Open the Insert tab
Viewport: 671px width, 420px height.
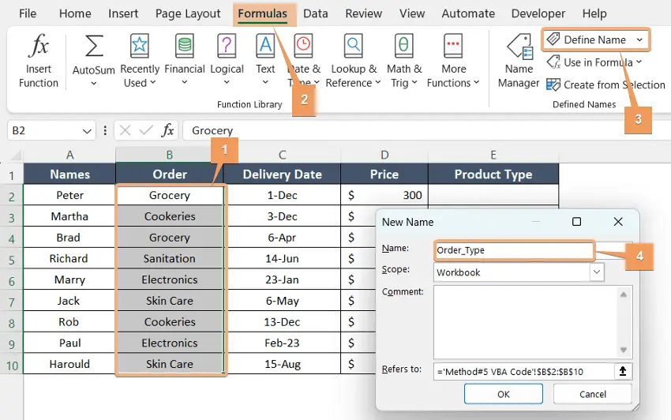coord(123,13)
